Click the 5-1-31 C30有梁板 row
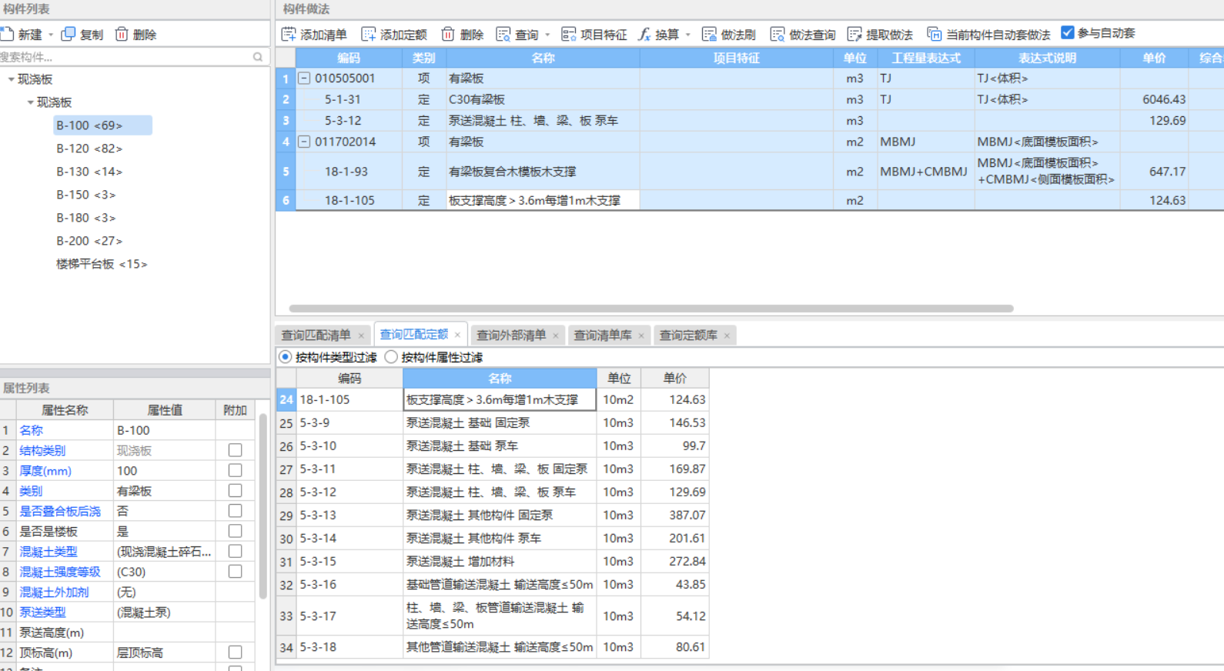Viewport: 1224px width, 671px height. 750,99
